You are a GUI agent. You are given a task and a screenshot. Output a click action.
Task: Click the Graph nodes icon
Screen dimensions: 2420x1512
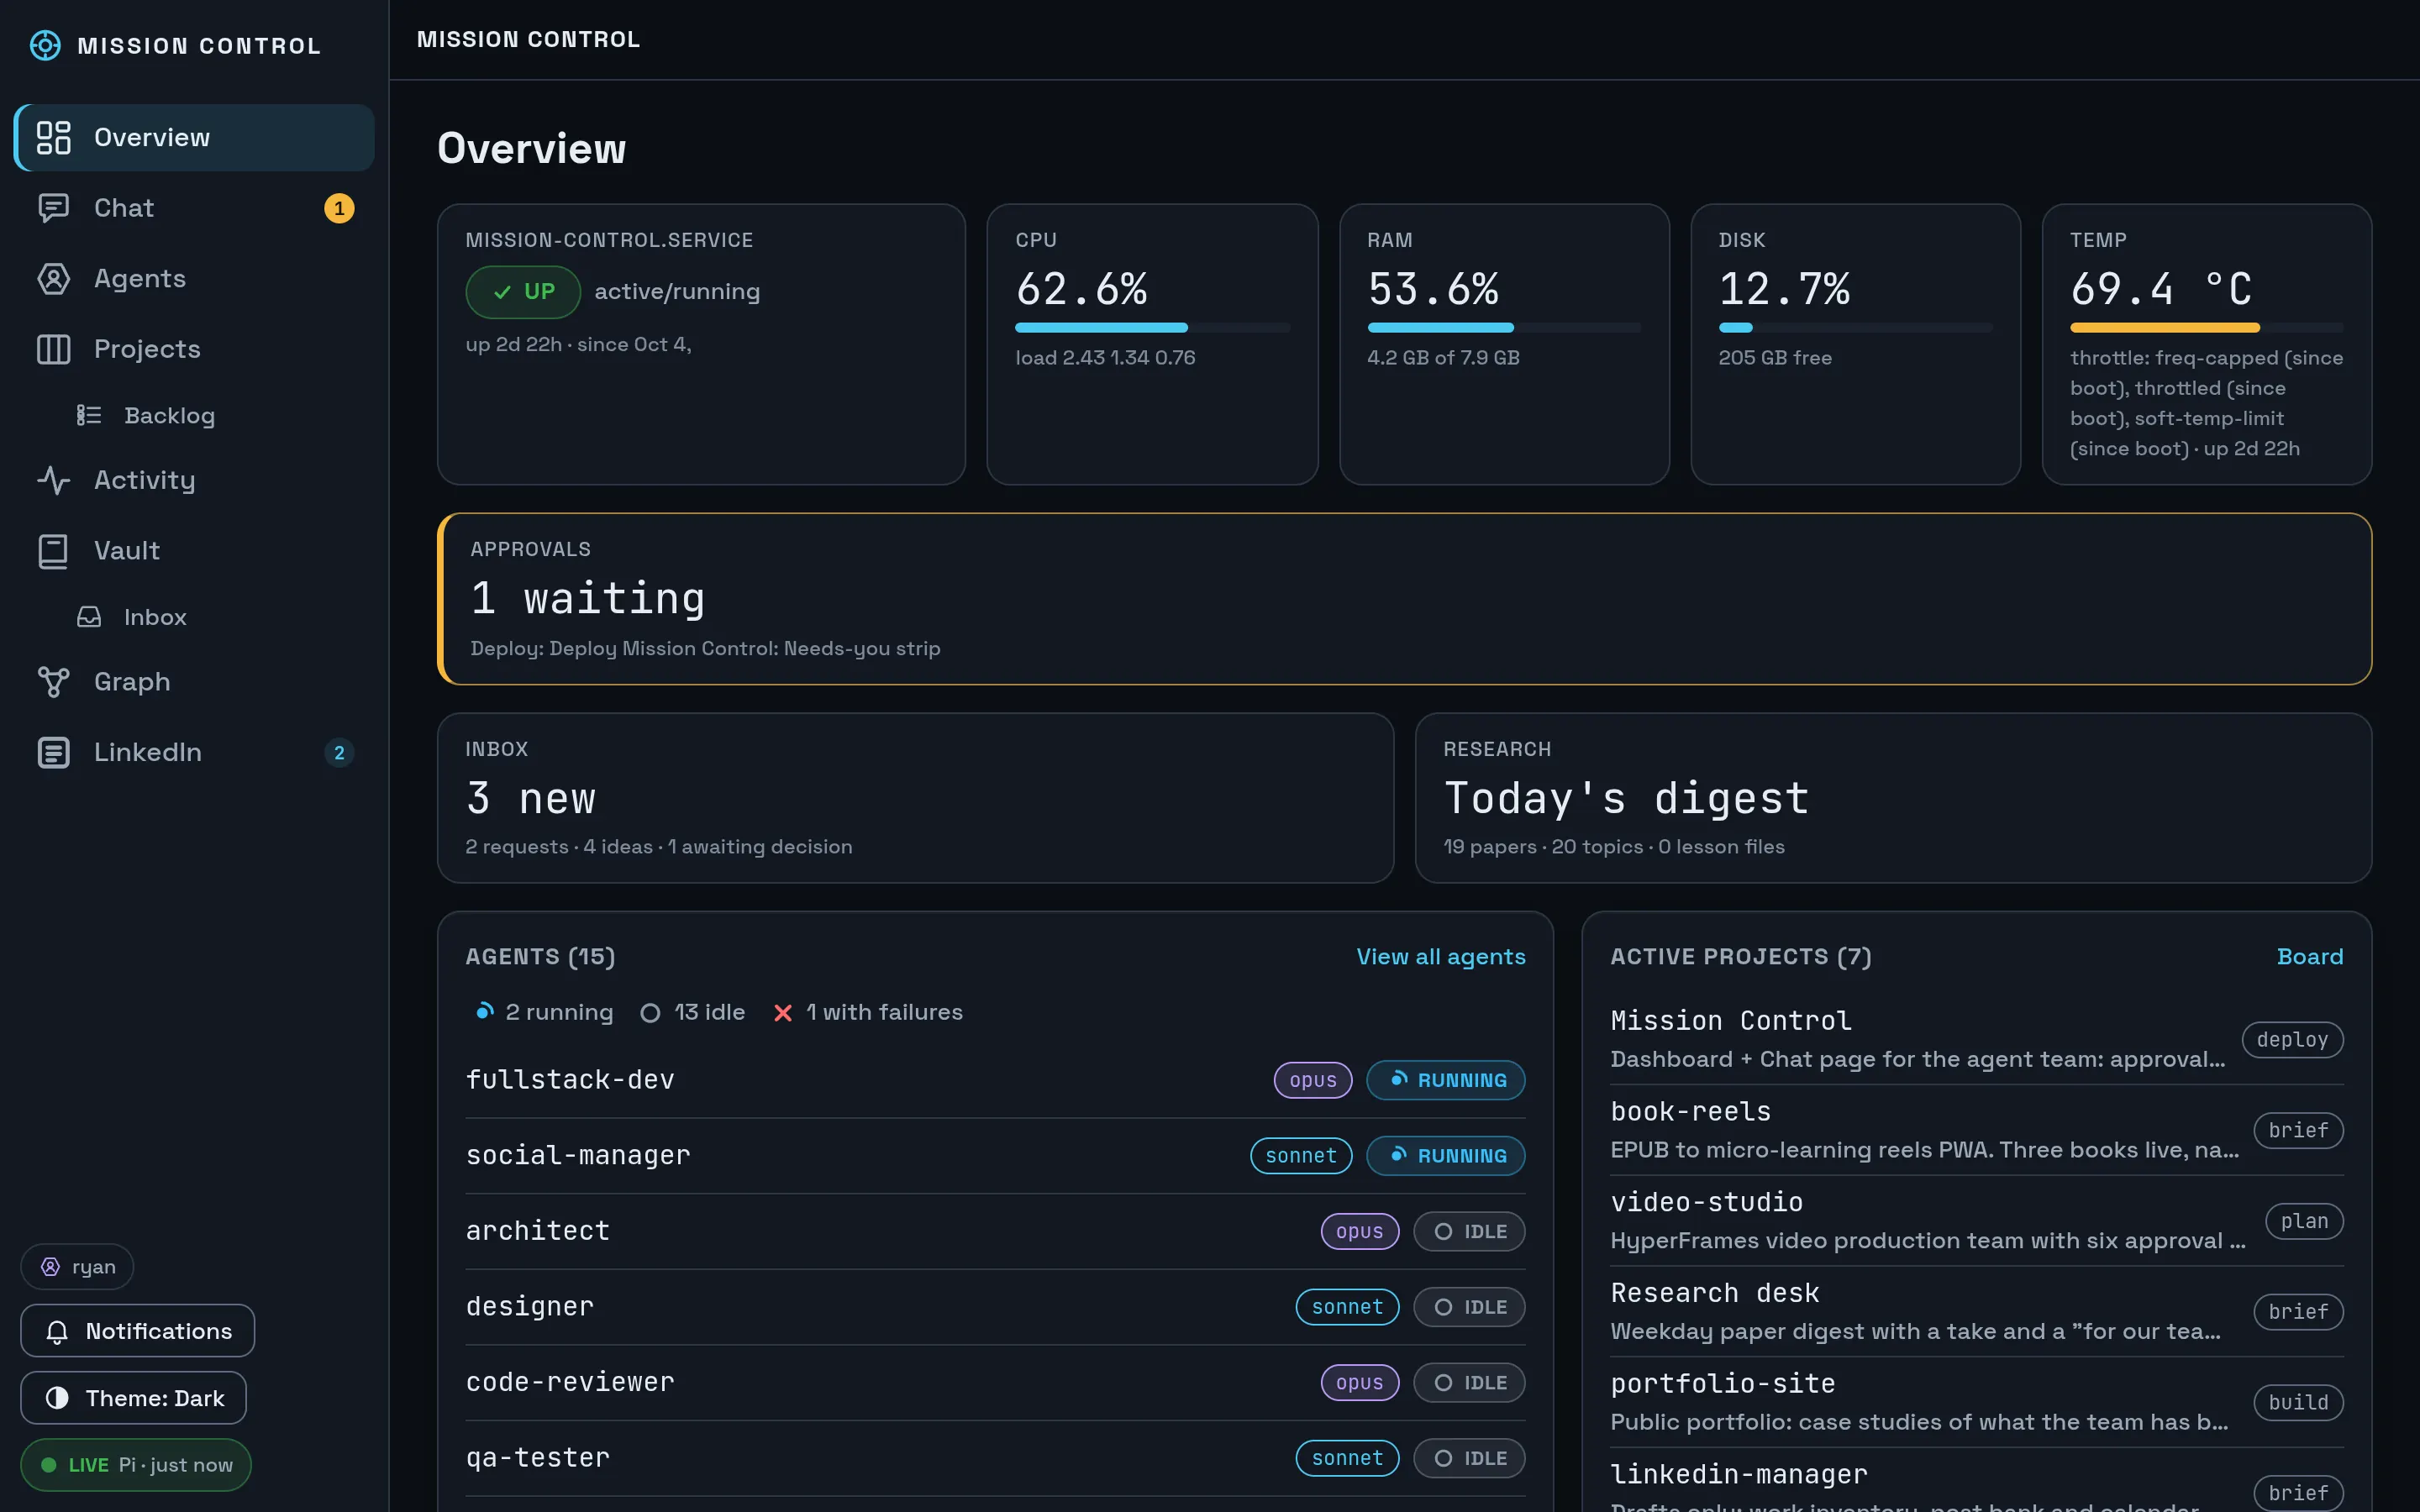(x=53, y=682)
